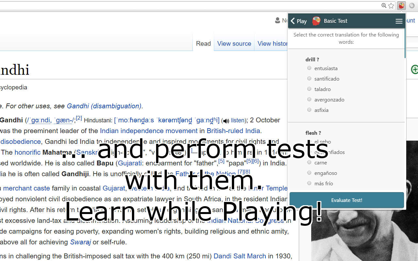The height and width of the screenshot is (261, 418).
Task: Follow the Indian independence movement link
Action: (149, 131)
